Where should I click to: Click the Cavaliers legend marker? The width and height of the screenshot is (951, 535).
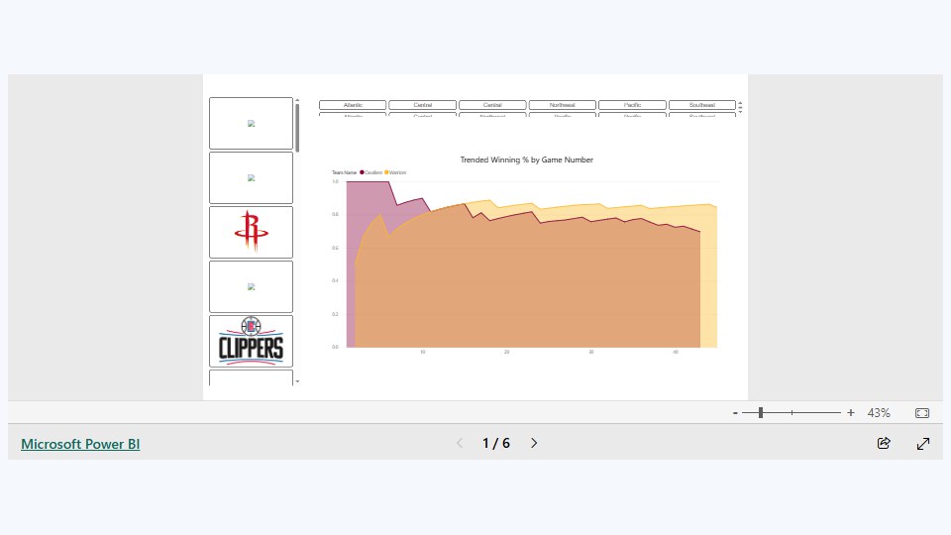pyautogui.click(x=363, y=172)
